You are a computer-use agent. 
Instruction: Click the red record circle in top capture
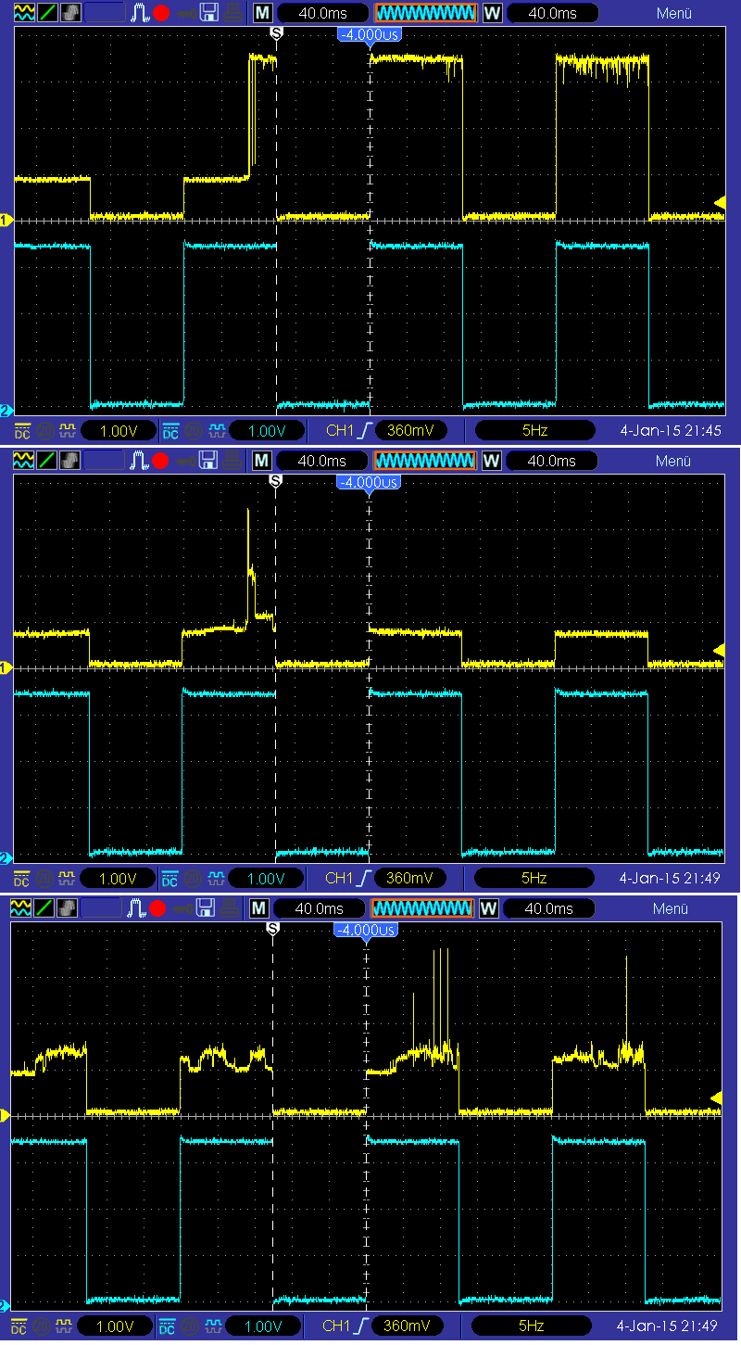[161, 13]
